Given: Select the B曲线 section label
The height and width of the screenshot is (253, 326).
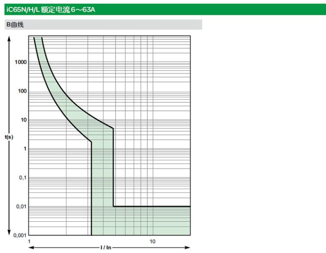Looking at the screenshot, I should coord(15,25).
